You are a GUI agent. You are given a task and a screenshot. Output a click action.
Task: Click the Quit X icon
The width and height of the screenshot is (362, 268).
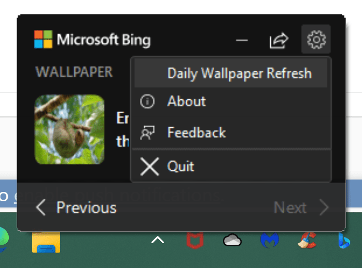point(149,167)
